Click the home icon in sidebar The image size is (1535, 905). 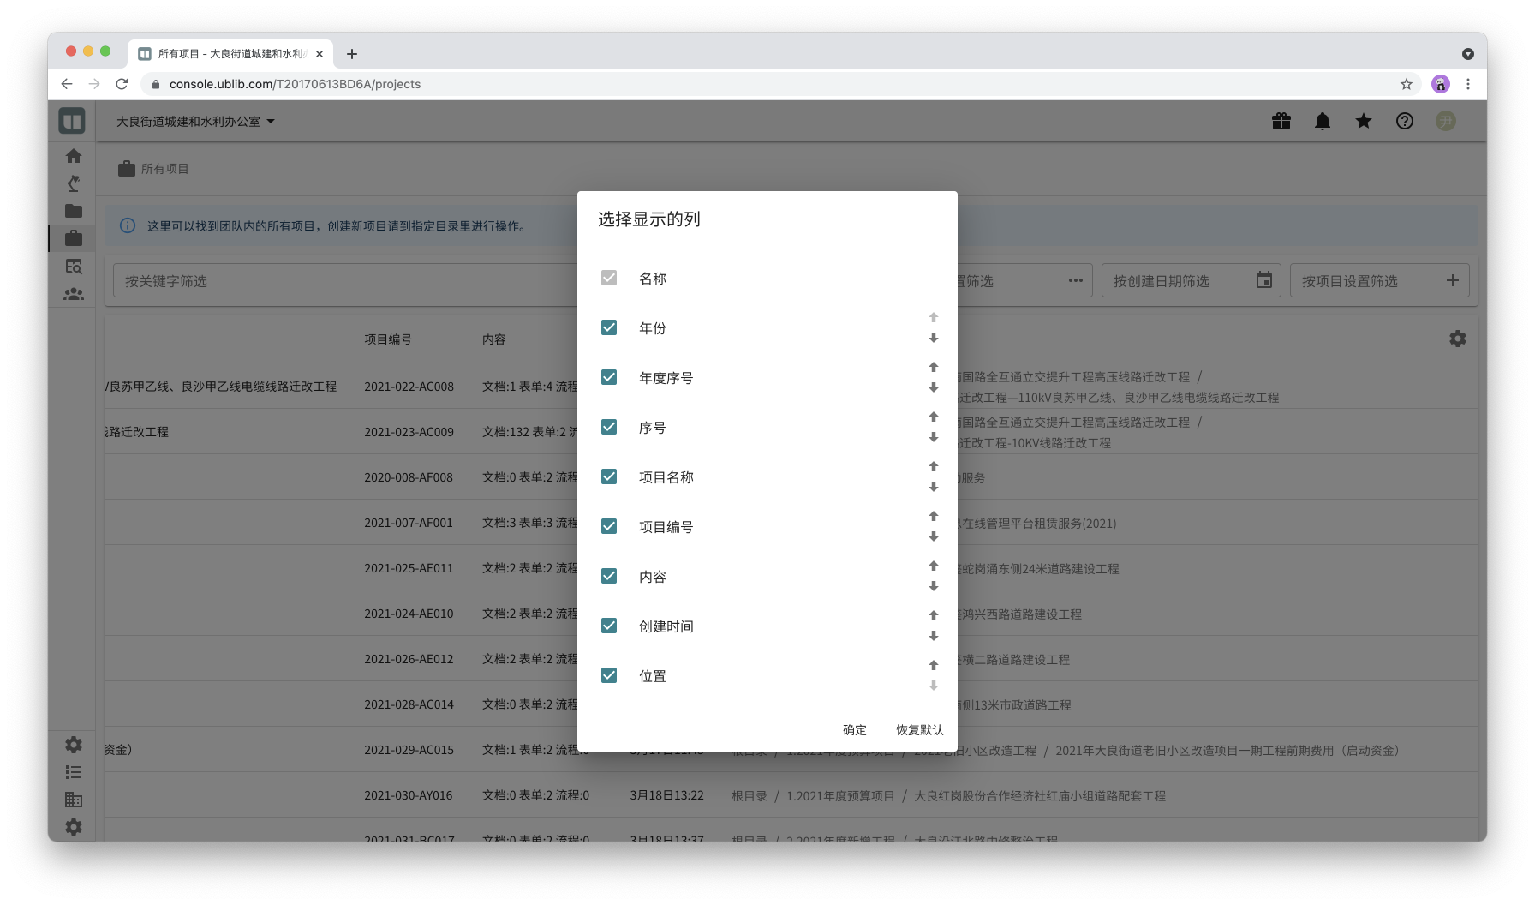(x=74, y=156)
